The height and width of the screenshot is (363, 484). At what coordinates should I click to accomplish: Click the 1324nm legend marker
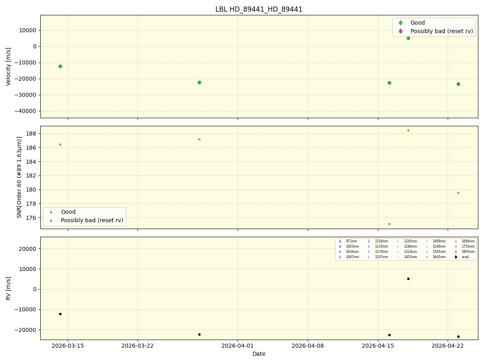coord(398,252)
